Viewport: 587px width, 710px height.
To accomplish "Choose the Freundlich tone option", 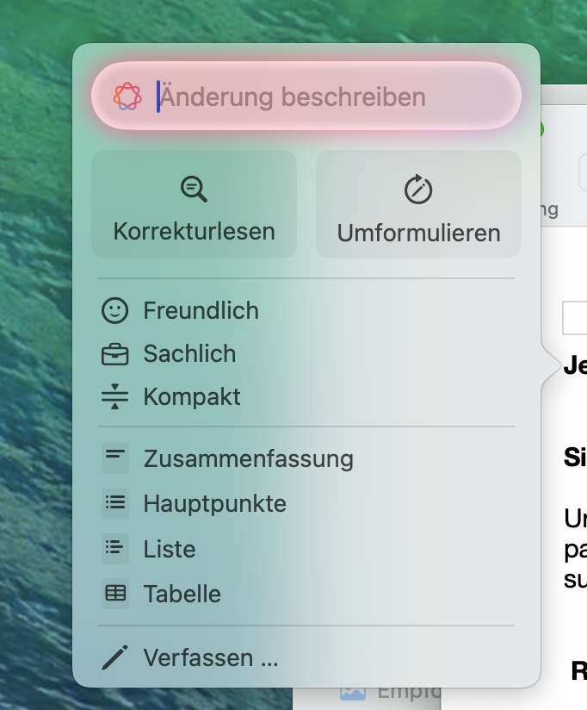I will (306, 310).
